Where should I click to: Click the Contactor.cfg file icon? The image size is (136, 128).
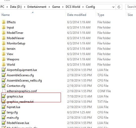4,86
